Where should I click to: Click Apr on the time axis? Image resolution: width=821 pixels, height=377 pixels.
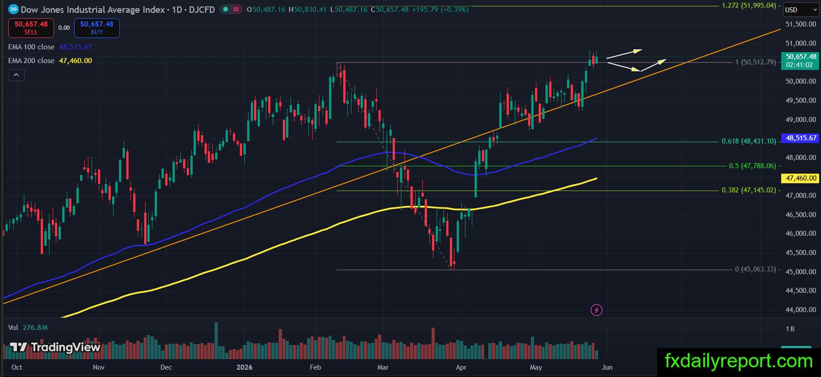[x=461, y=367]
